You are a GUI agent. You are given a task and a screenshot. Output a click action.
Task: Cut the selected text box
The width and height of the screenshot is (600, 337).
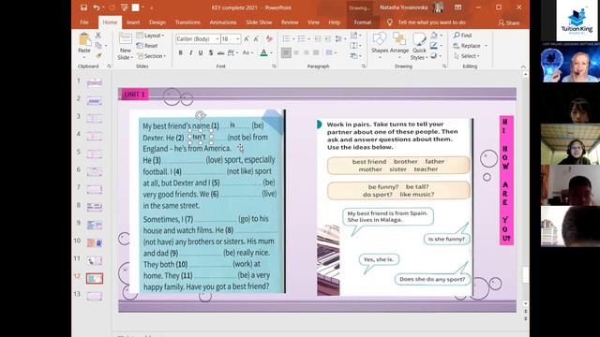tap(97, 36)
